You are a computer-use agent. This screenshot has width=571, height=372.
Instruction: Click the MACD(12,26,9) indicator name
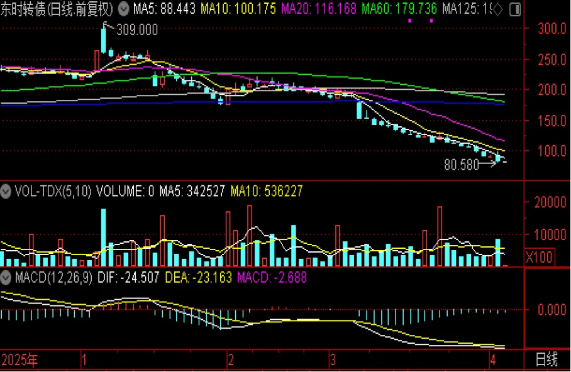(53, 278)
